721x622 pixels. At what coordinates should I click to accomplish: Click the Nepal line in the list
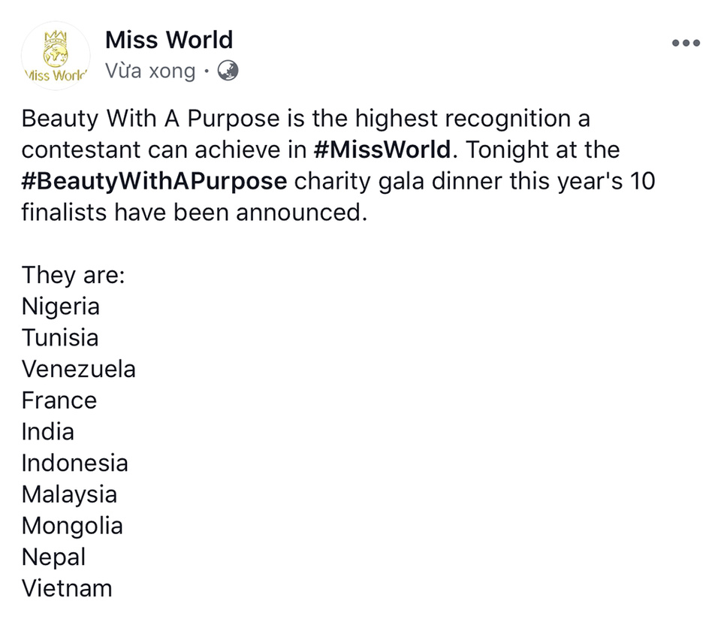tap(54, 557)
